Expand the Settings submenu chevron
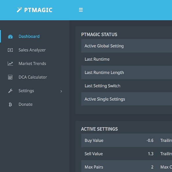 pos(61,91)
